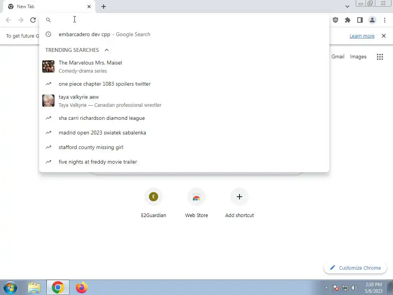Go forward using the forward arrow
The height and width of the screenshot is (295, 393).
(x=21, y=20)
